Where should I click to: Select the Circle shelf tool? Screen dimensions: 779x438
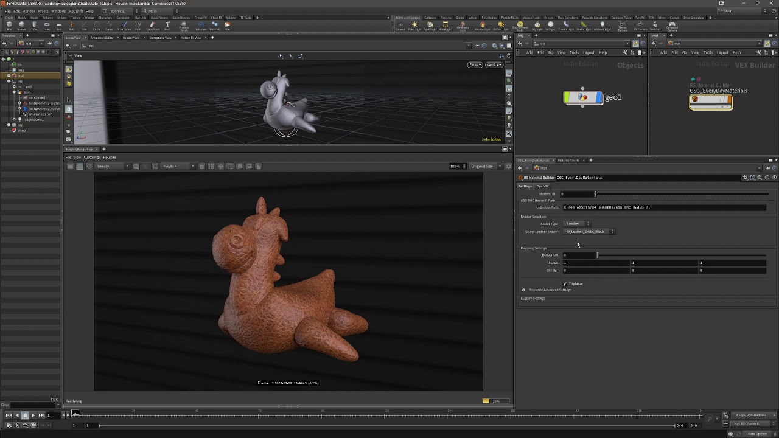click(96, 26)
